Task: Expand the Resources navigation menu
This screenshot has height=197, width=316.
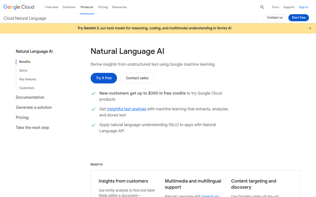Action: tap(119, 7)
